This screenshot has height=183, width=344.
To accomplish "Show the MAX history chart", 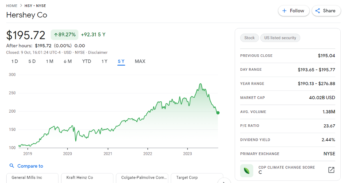I will (x=140, y=61).
